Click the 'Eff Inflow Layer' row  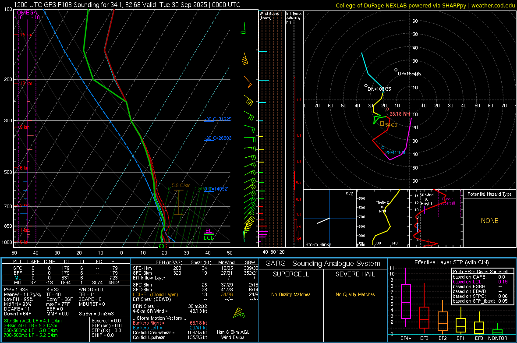(195, 278)
